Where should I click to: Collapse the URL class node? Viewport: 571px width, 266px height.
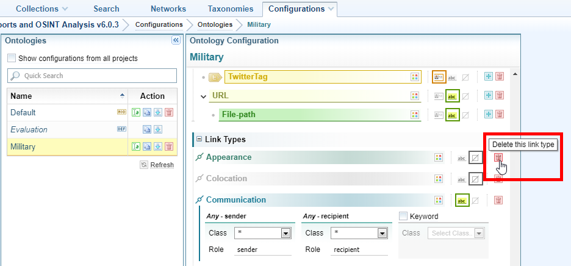click(x=204, y=96)
